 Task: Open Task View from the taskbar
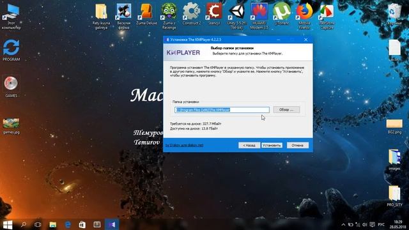point(38,224)
